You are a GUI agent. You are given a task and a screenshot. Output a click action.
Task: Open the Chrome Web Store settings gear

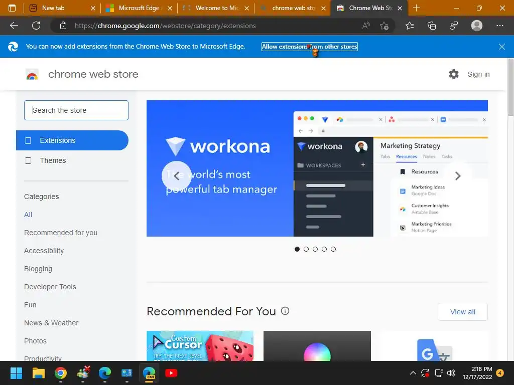pyautogui.click(x=454, y=74)
